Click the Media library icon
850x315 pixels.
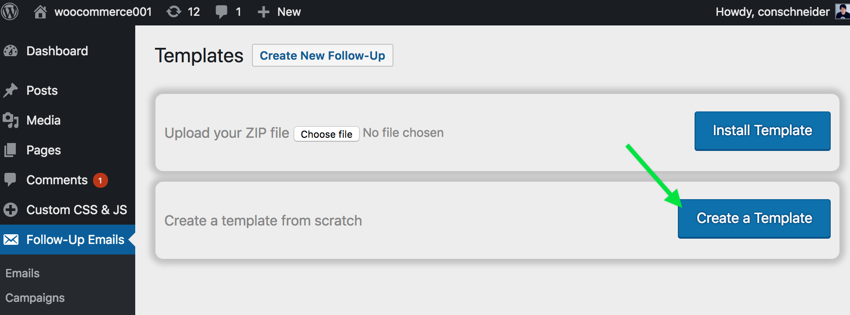pyautogui.click(x=11, y=120)
